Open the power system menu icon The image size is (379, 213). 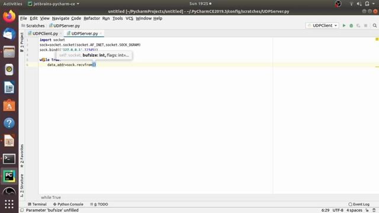point(367,4)
